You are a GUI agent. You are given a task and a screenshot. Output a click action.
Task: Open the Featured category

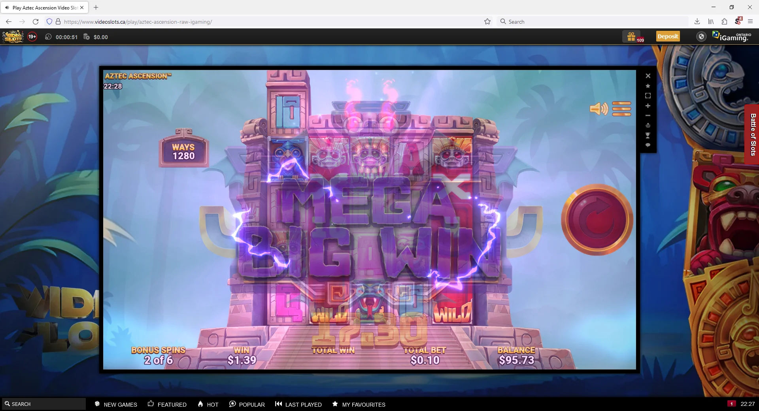[x=167, y=404]
